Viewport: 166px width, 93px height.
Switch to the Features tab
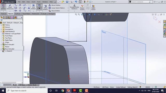[x=4, y=14]
